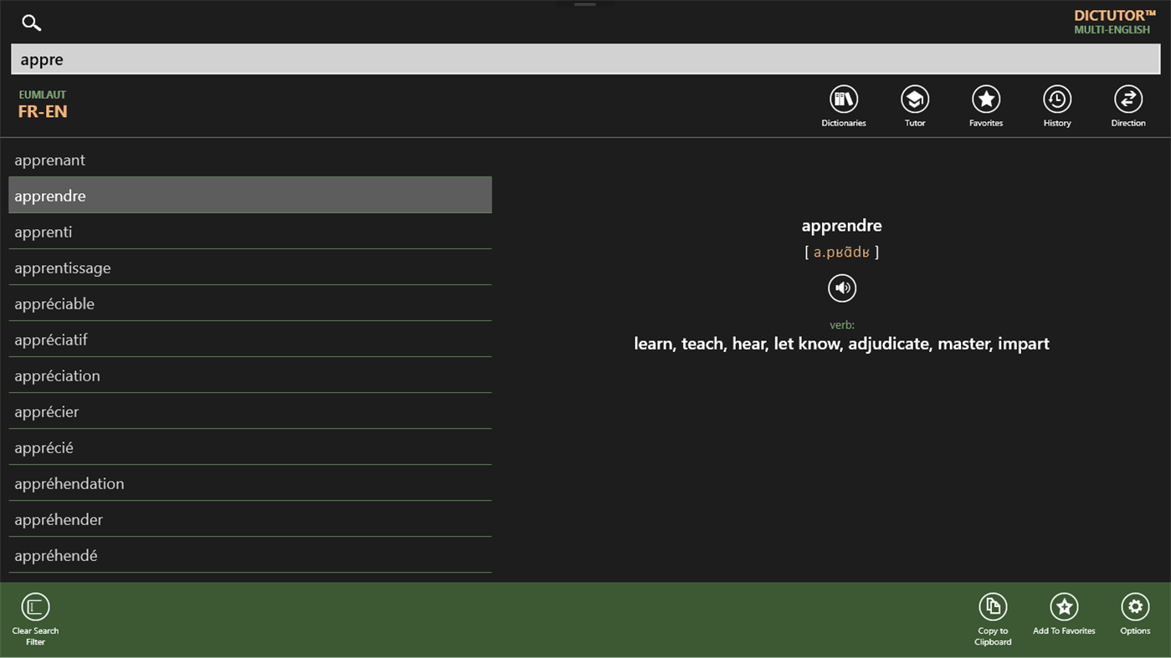Click the phonetic transcription of apprendre

coord(842,252)
